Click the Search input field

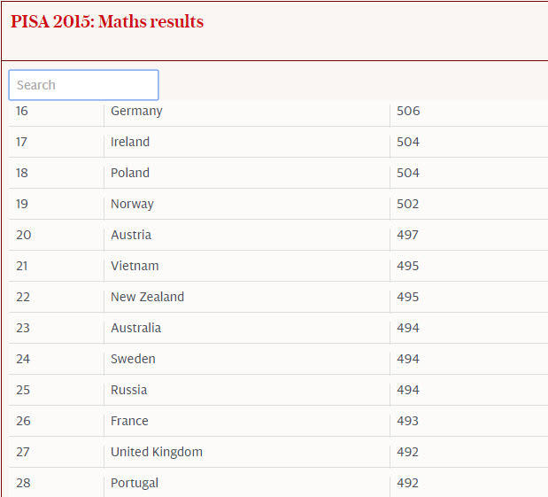pos(83,85)
